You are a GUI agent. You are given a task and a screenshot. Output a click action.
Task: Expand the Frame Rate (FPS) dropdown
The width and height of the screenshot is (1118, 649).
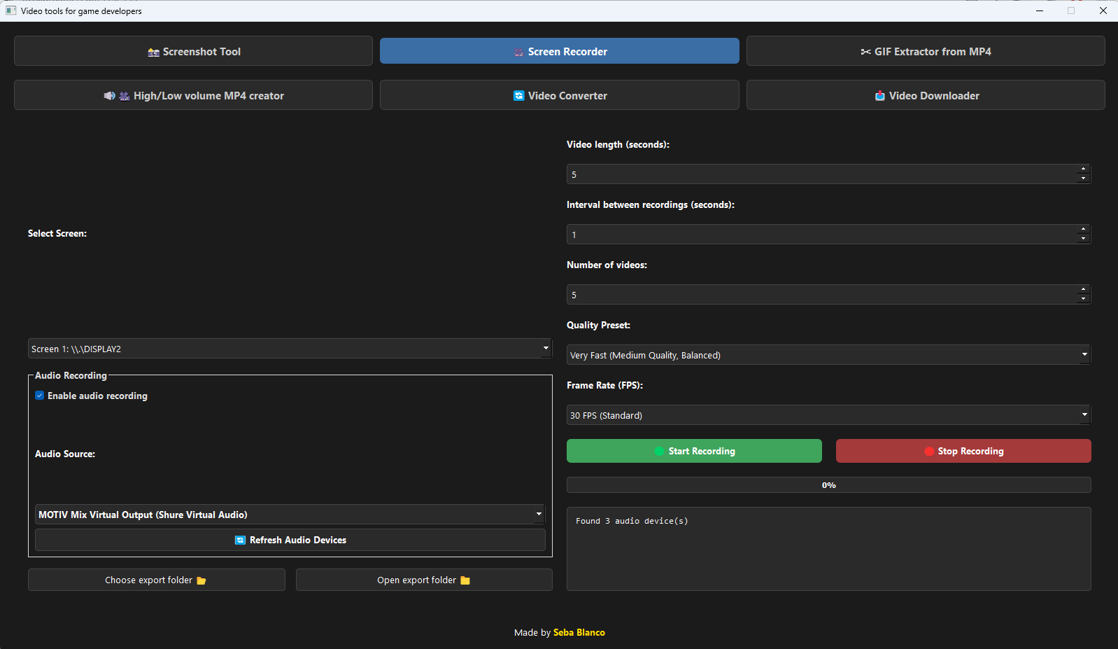[828, 415]
